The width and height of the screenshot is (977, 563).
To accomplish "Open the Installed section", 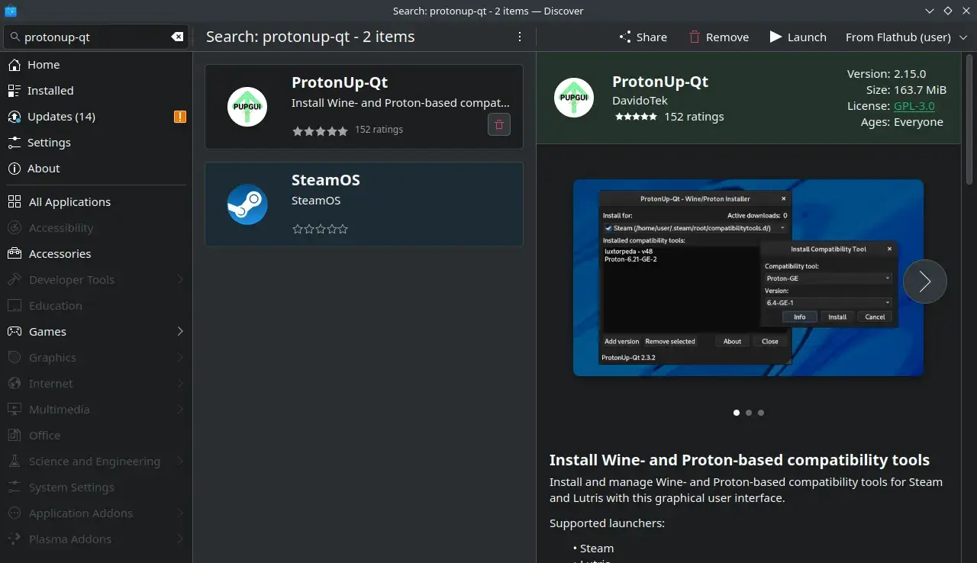I will (x=96, y=91).
